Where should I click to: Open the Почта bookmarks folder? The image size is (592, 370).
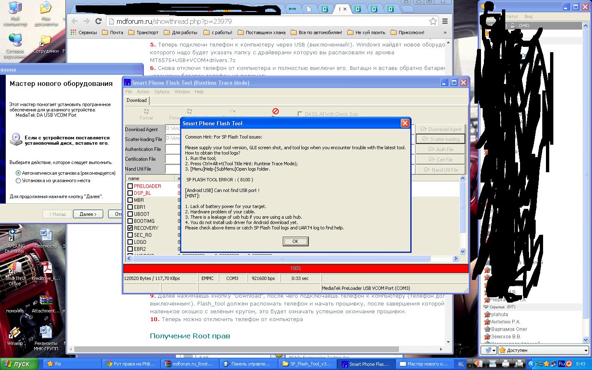tap(112, 32)
